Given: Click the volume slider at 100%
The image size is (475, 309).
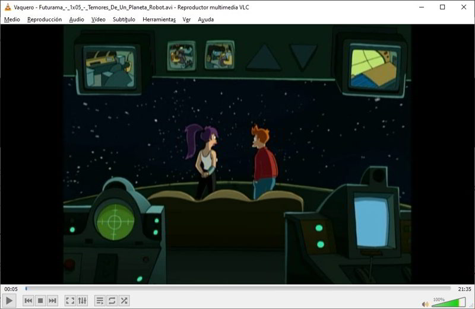Looking at the screenshot, I should click(449, 303).
